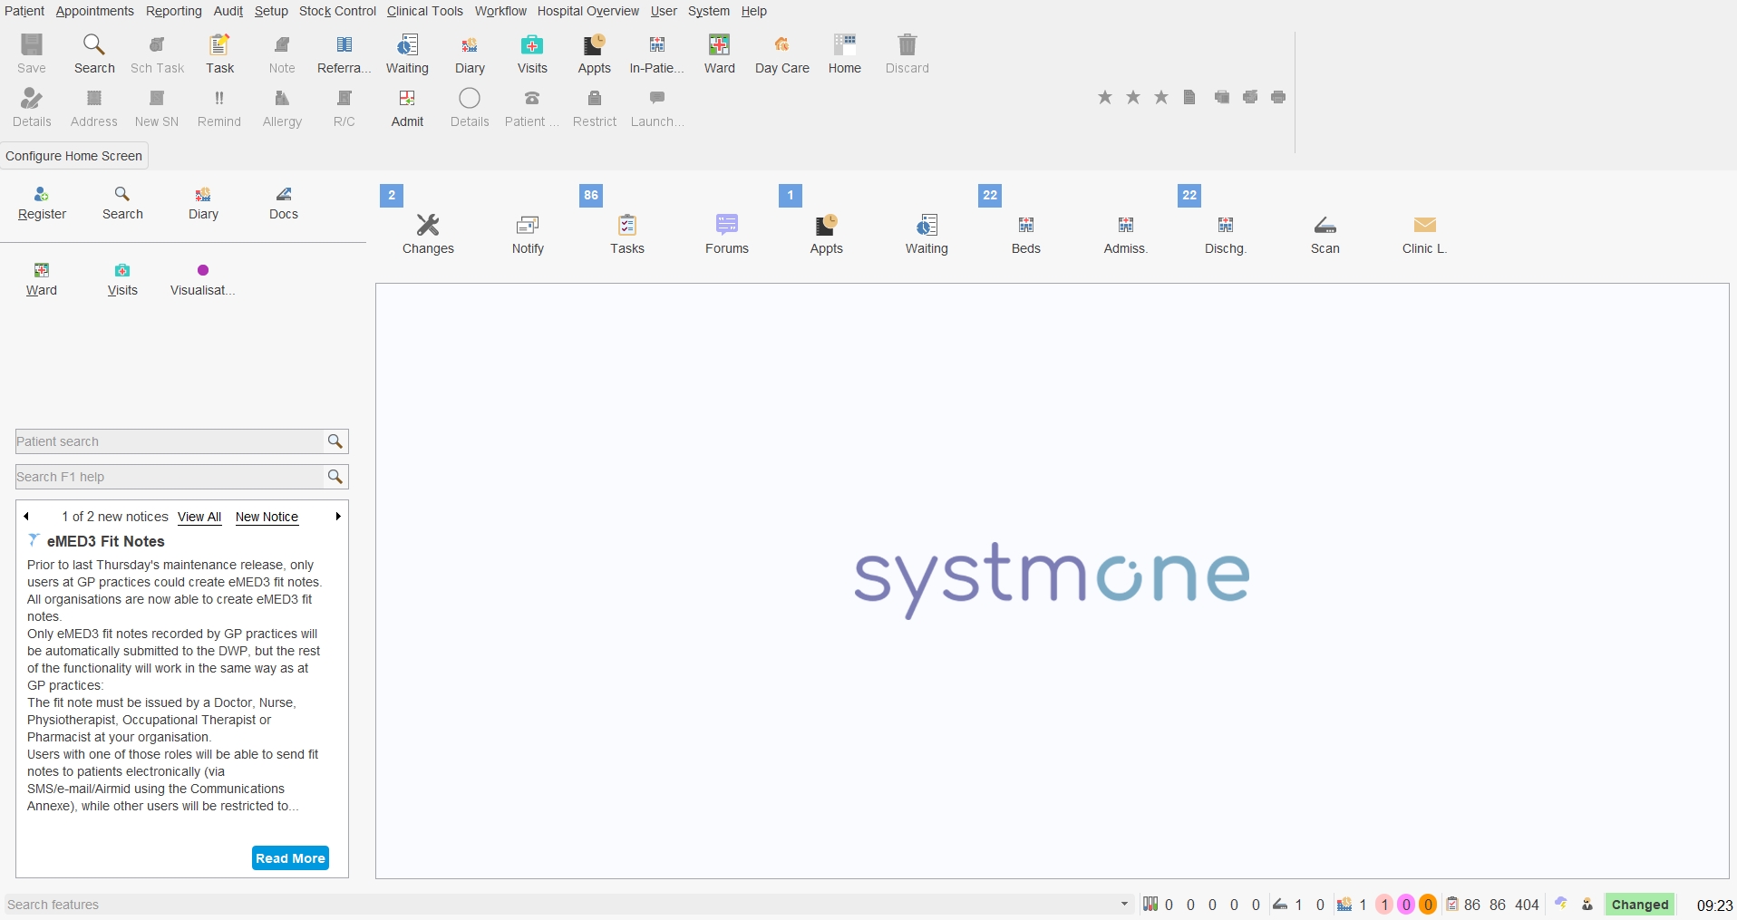Viewport: 1737px width, 920px height.
Task: Click the Ward icon in the left panel
Action: tap(42, 279)
